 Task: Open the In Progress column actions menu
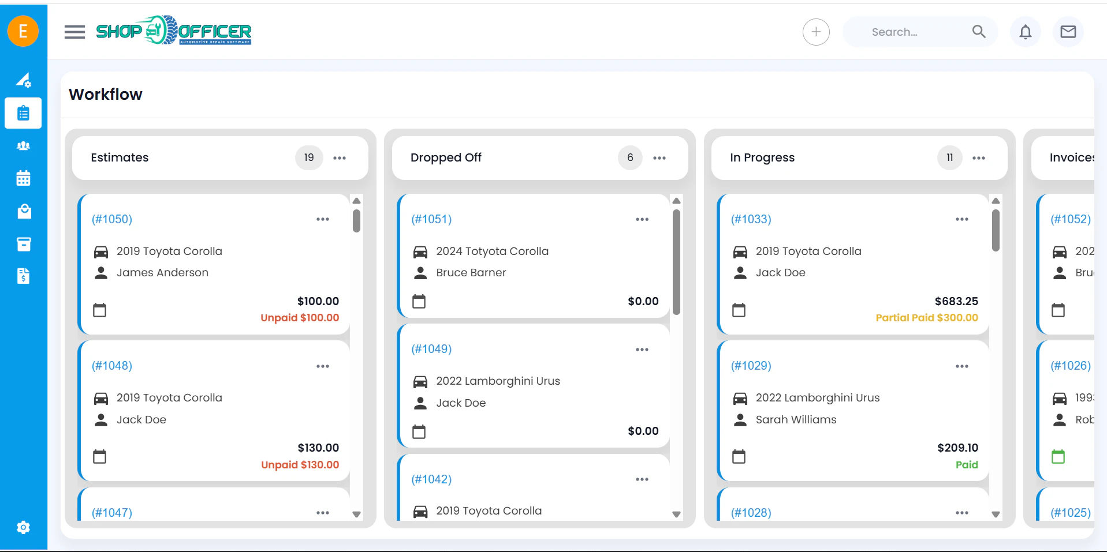pyautogui.click(x=979, y=157)
